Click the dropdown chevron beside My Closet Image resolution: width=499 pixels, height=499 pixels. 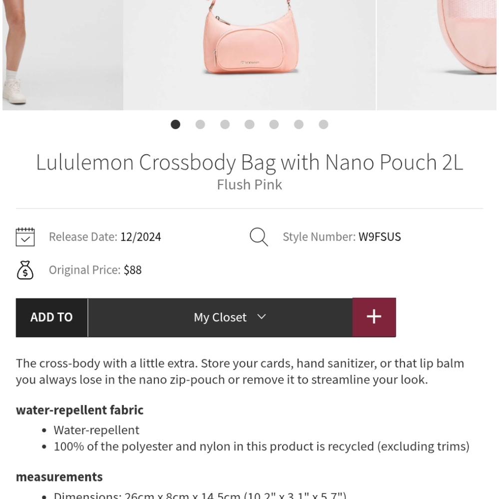point(261,317)
